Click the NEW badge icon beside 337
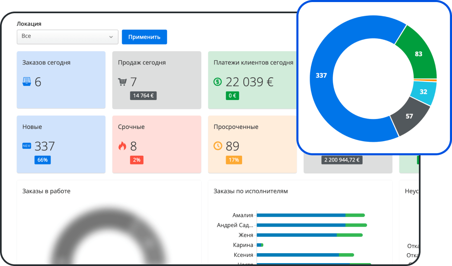This screenshot has width=452, height=266. tap(27, 146)
